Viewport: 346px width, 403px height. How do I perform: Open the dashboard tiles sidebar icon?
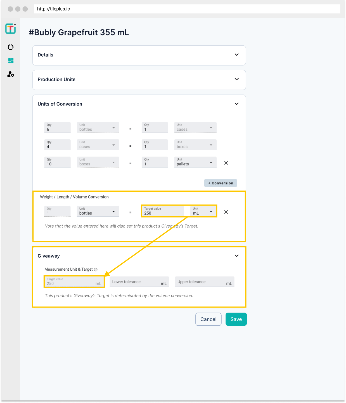point(11,61)
